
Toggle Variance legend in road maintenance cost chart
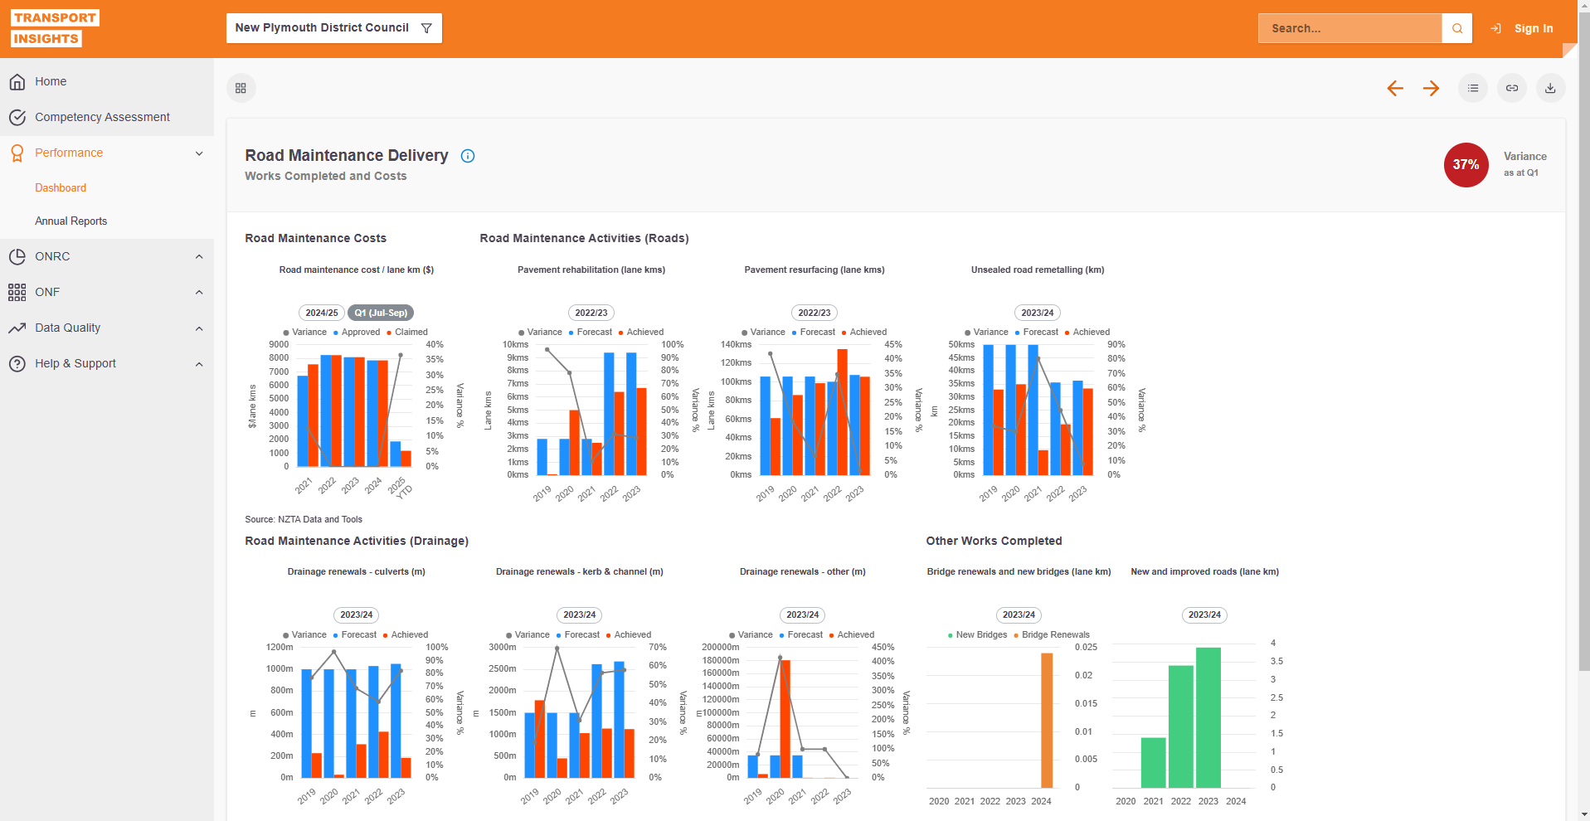pos(305,333)
